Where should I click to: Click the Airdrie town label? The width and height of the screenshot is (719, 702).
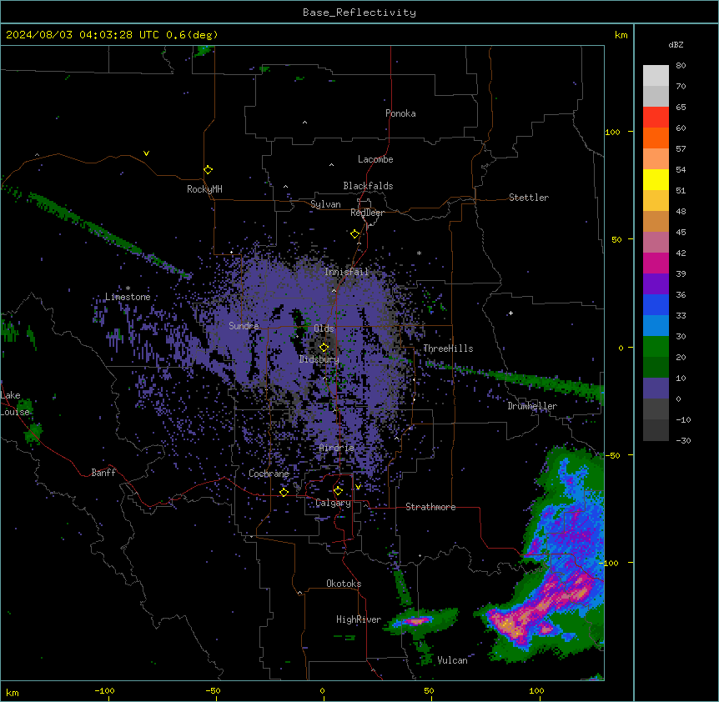tap(337, 448)
